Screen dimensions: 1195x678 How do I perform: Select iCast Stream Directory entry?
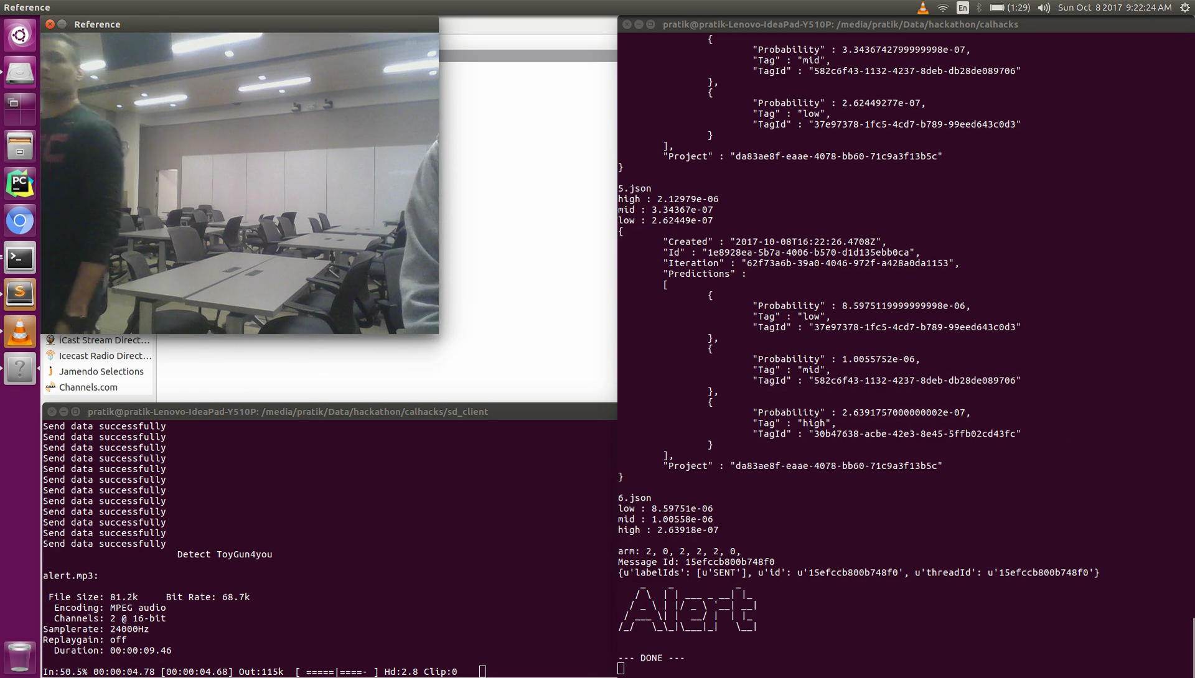(x=104, y=340)
